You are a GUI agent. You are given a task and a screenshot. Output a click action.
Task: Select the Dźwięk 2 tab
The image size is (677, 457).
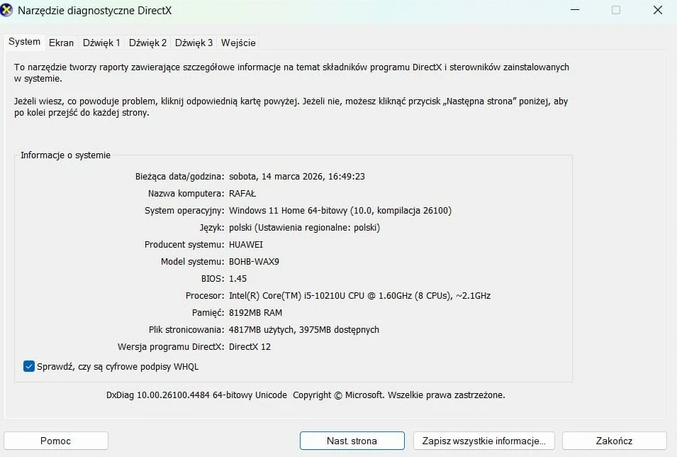(x=147, y=43)
